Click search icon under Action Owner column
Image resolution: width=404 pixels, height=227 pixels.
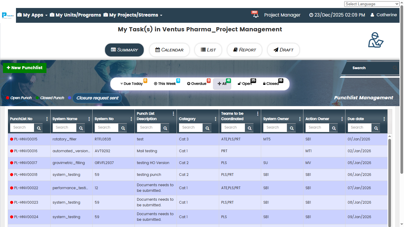pos(334,128)
